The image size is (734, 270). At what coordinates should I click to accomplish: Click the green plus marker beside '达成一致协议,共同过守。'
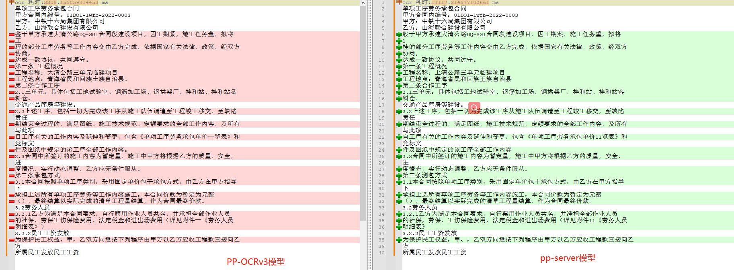click(399, 60)
